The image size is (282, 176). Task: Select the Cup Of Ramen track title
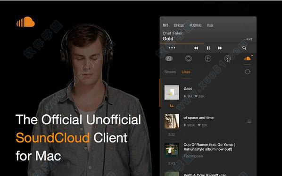click(x=209, y=147)
